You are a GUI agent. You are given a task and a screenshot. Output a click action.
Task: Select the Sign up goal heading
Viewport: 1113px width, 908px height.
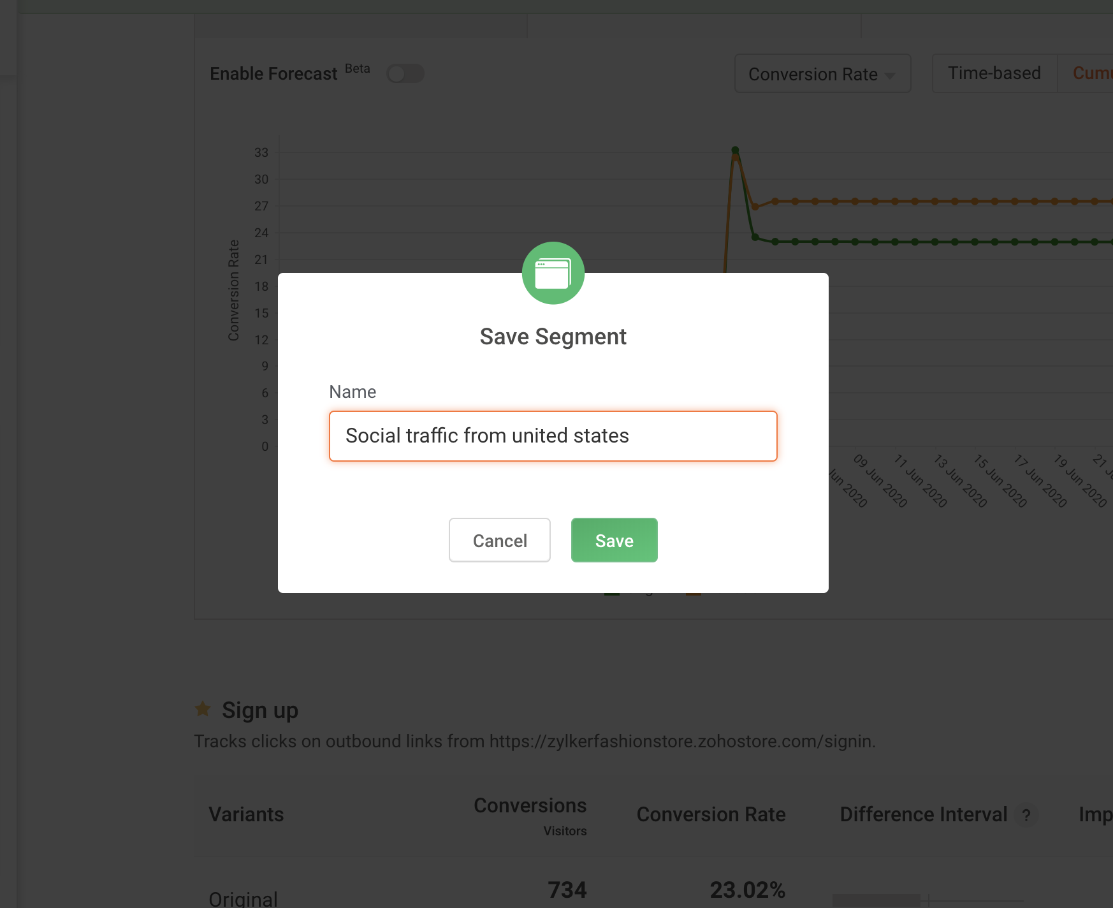260,710
